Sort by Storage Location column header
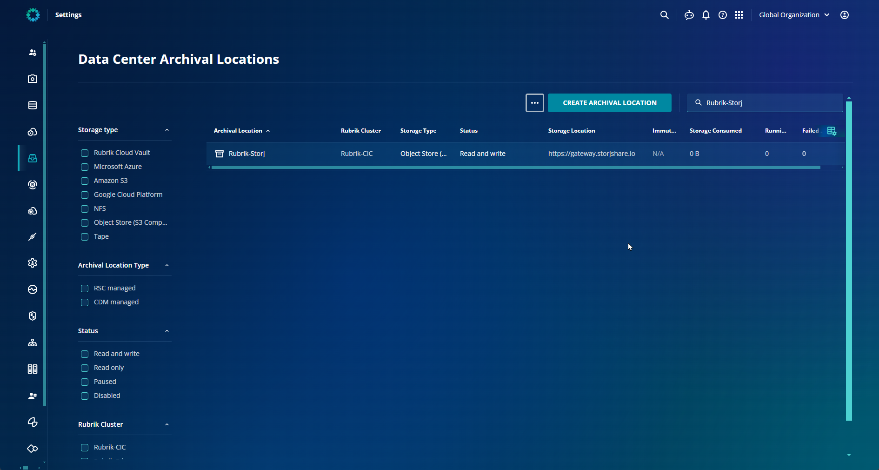 pos(572,131)
